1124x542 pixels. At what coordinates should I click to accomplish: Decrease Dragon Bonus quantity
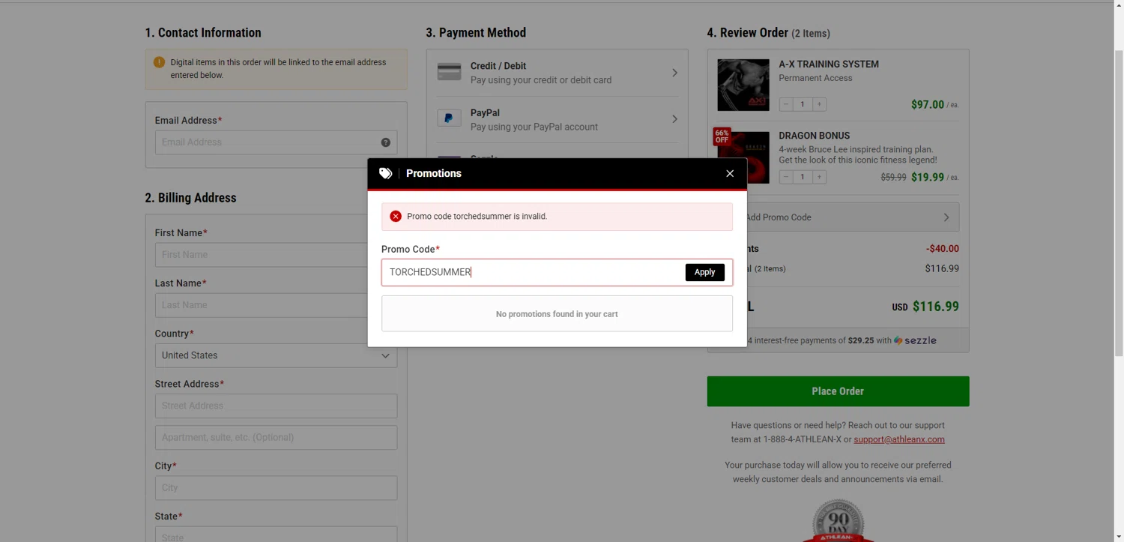click(x=786, y=177)
